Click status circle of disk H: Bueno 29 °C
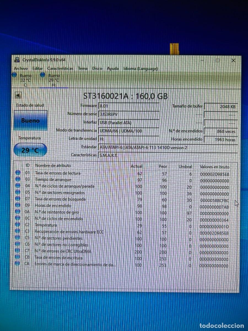248x331 pixels. tap(43, 75)
